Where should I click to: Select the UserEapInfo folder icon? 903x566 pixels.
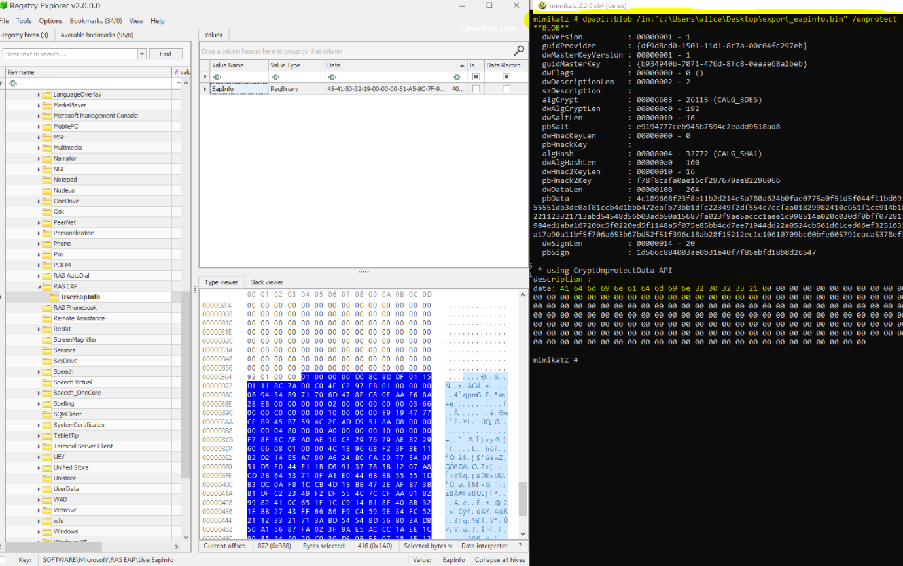tap(55, 297)
